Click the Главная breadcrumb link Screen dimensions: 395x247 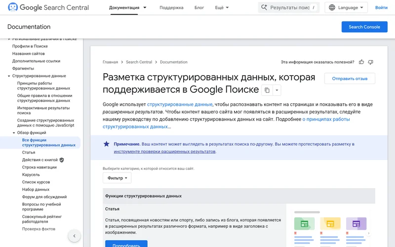point(110,62)
